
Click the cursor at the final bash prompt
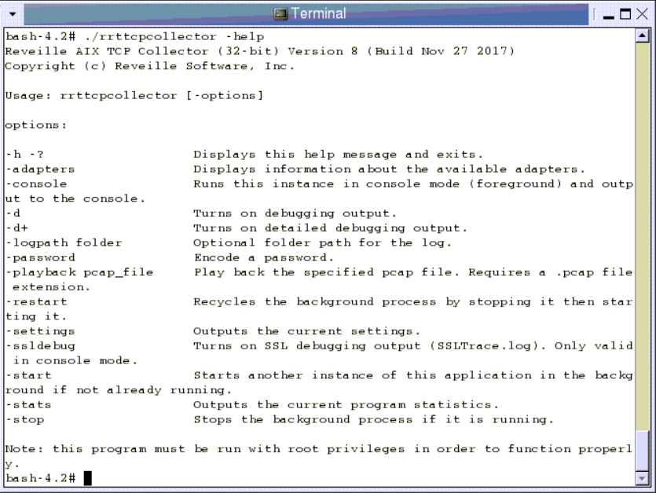tap(87, 478)
